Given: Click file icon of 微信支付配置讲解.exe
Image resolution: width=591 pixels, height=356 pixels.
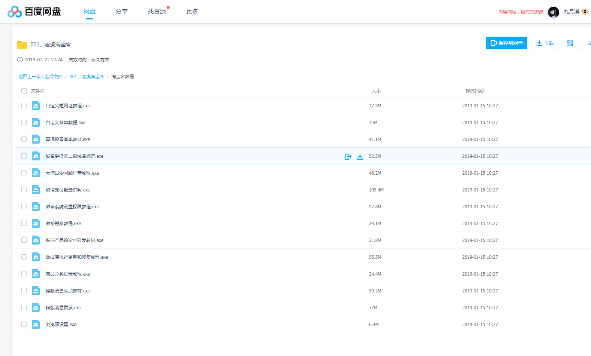Looking at the screenshot, I should pyautogui.click(x=36, y=190).
